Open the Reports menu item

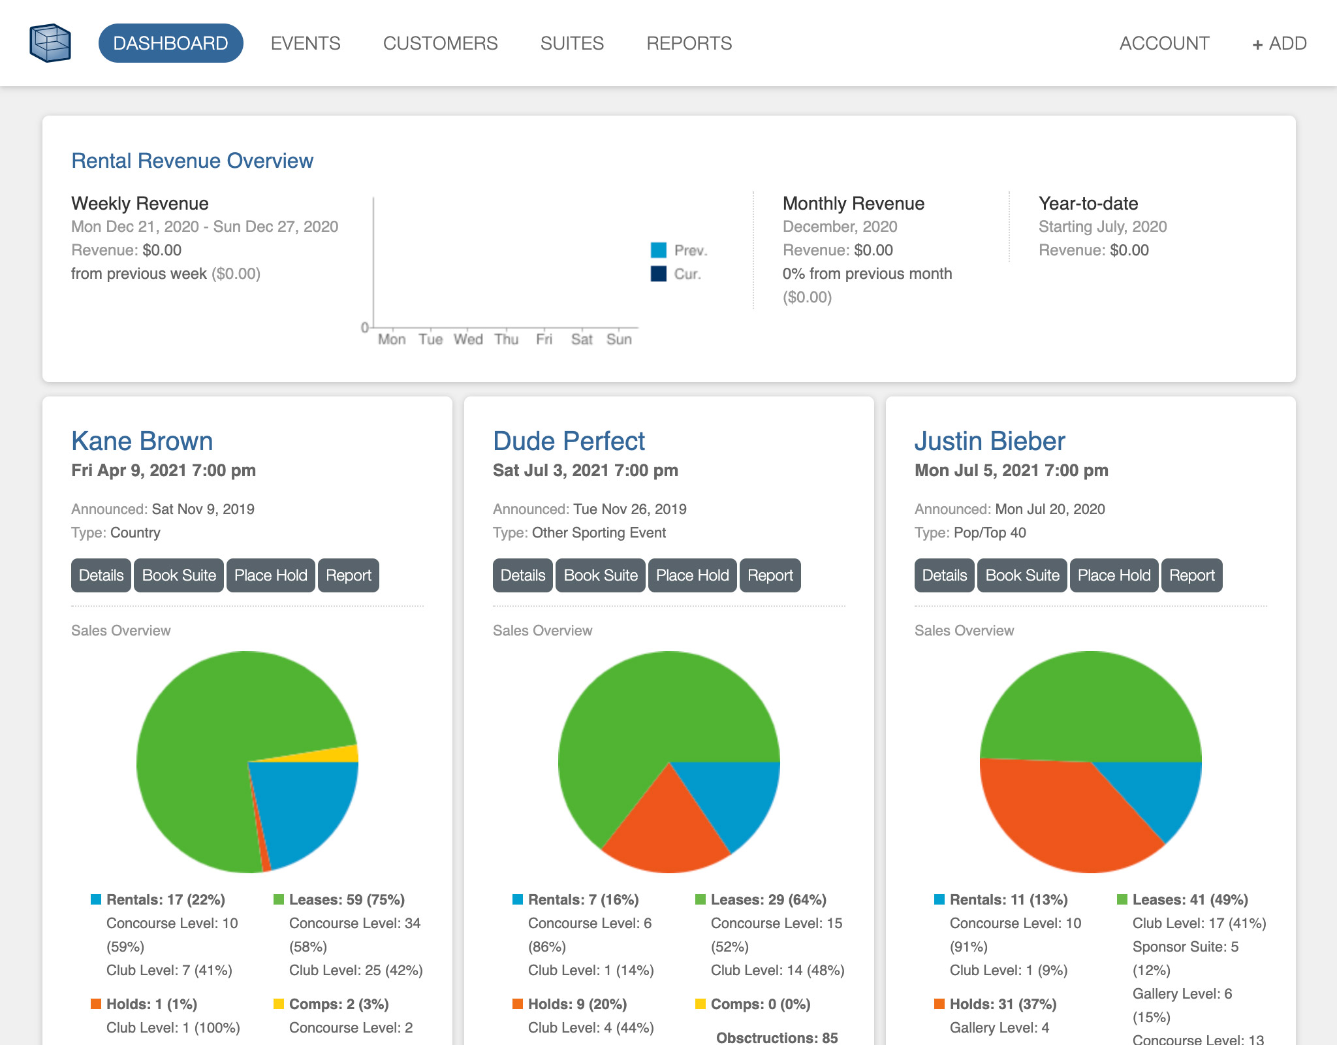click(689, 43)
